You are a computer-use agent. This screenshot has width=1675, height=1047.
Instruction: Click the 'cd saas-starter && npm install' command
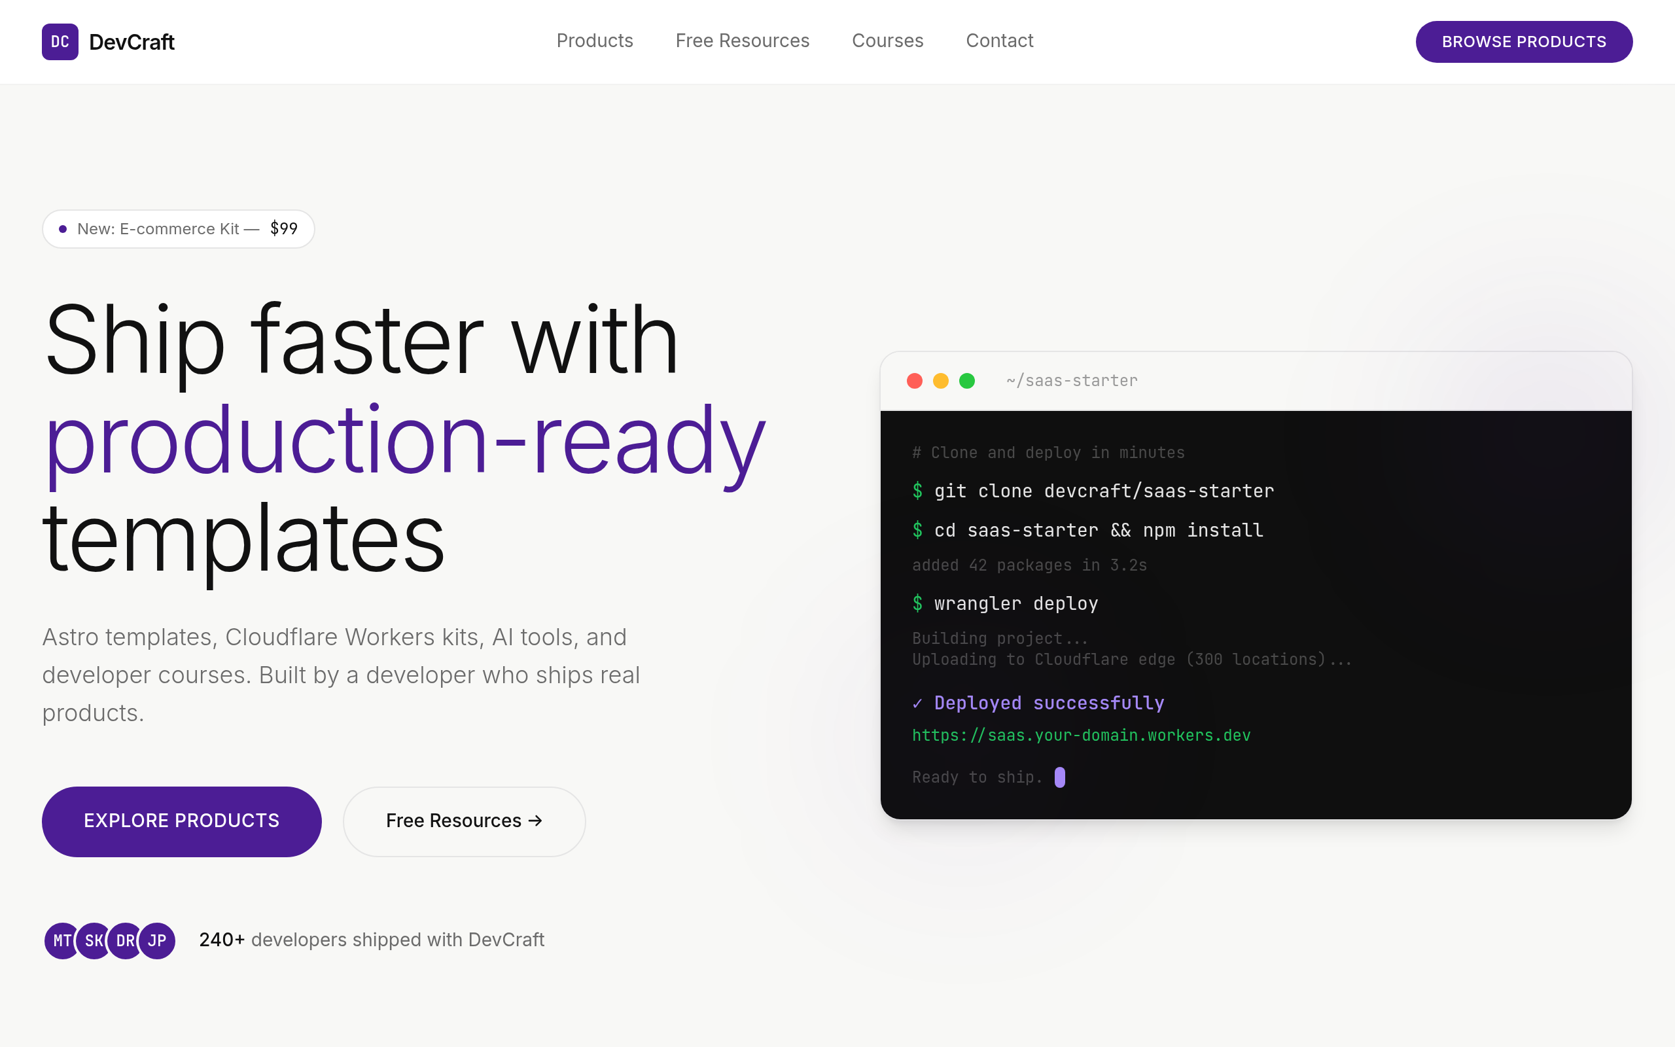tap(1099, 531)
